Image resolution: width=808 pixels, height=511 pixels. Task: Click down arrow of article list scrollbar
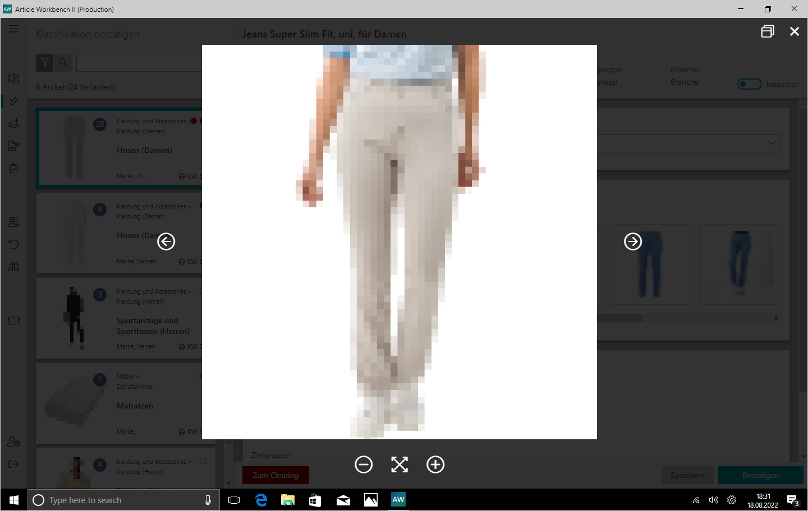(228, 484)
